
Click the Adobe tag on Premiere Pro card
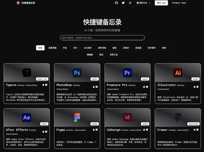pyautogui.click(x=145, y=79)
